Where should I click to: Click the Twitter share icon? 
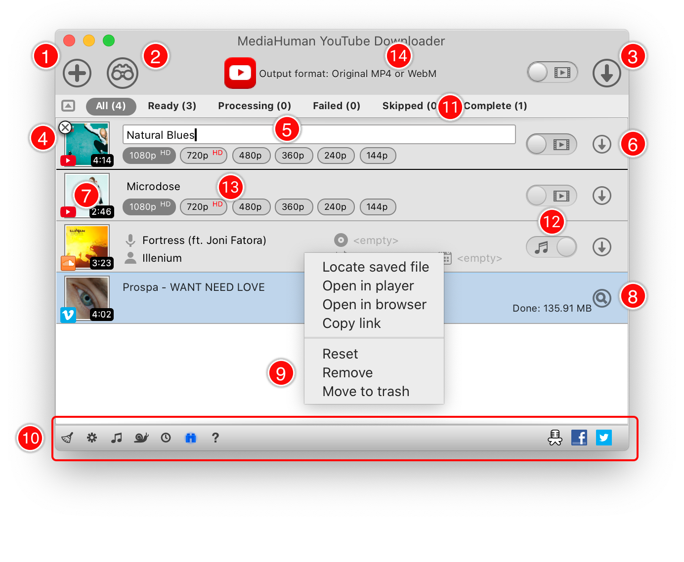pos(603,438)
